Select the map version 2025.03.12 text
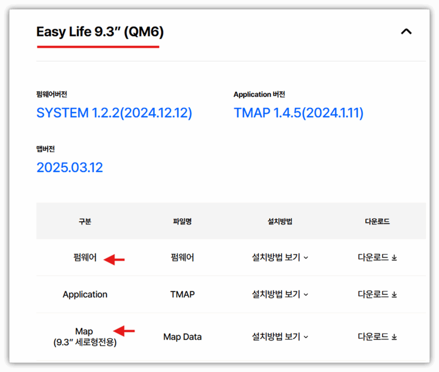This screenshot has width=439, height=372. click(70, 167)
